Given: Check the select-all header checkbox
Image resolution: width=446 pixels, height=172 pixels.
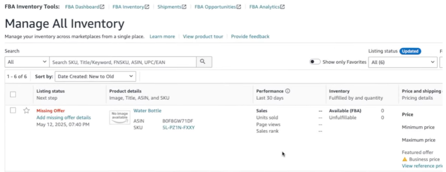Looking at the screenshot, I should 13,95.
